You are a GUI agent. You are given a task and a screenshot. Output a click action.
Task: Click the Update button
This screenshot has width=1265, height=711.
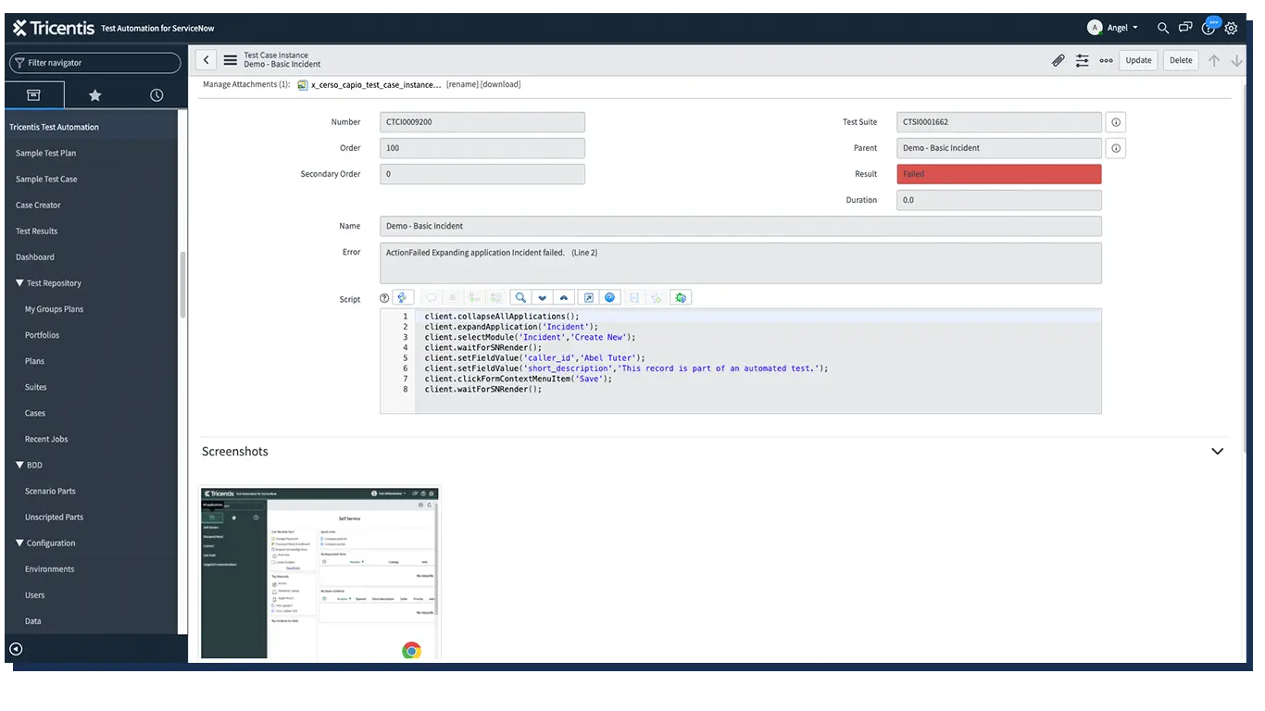tap(1138, 60)
